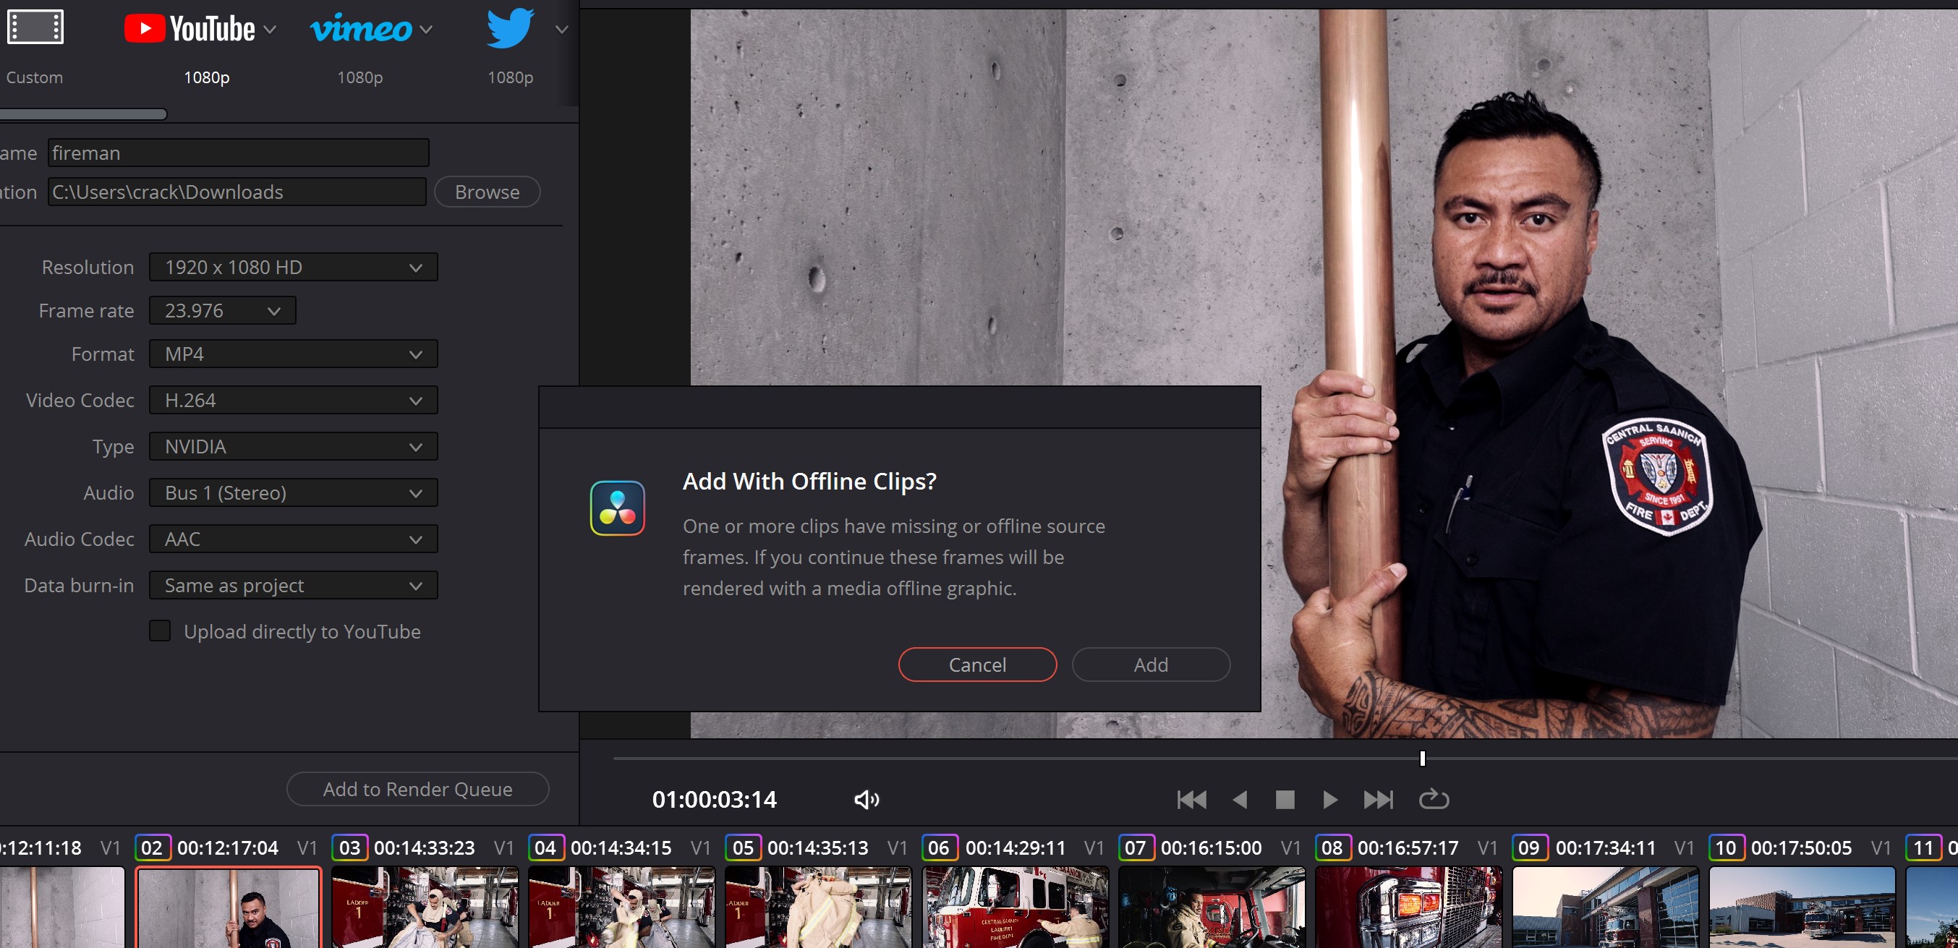
Task: Open the Frame rate dropdown
Action: point(223,311)
